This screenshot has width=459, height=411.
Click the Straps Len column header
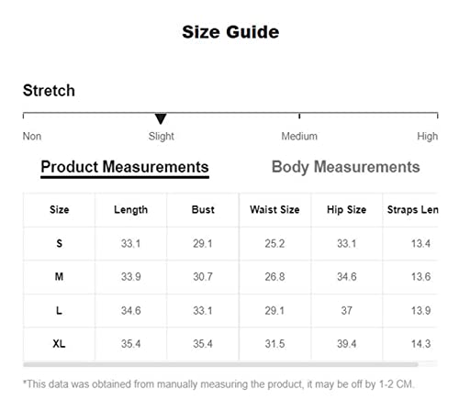coord(412,210)
